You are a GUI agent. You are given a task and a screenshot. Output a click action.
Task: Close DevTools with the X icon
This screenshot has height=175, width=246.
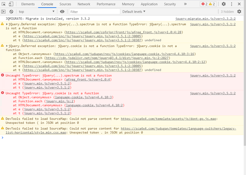[x=239, y=4]
